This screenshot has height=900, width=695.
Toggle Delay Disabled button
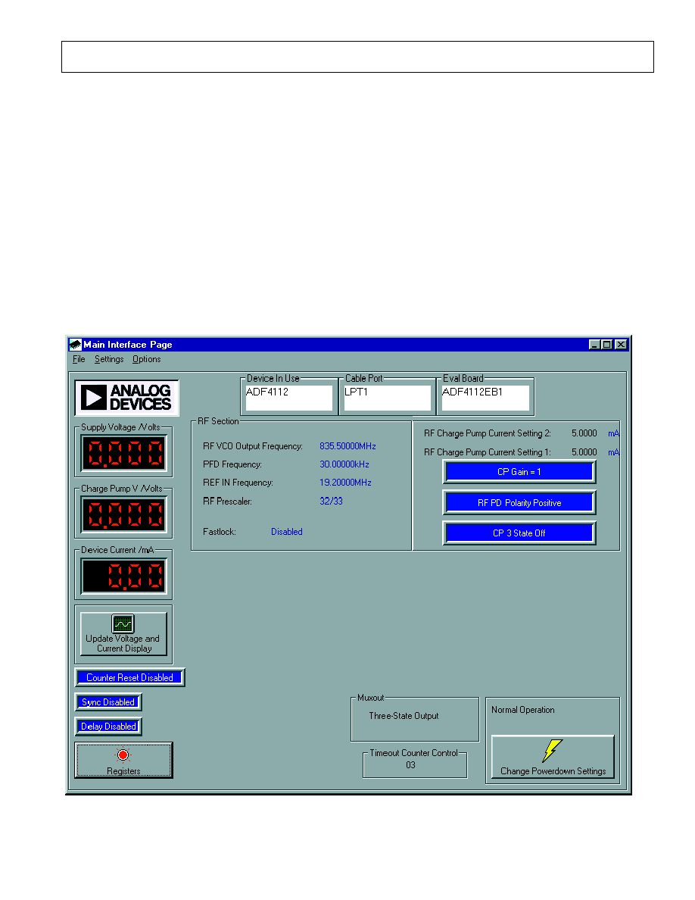(108, 727)
